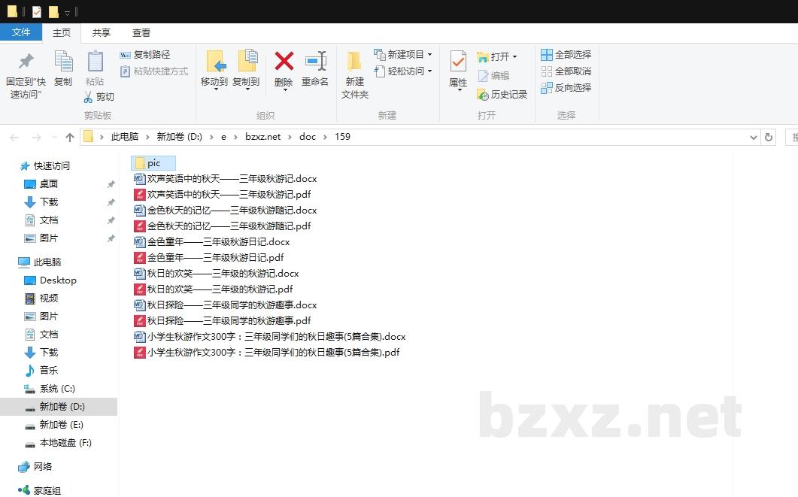Select the pic folder
This screenshot has width=798, height=497.
click(153, 163)
